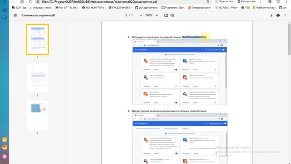Viewport: 291px width, 164px height.
Task: Reload the page with the refresh icon
Action: click(x=30, y=2)
